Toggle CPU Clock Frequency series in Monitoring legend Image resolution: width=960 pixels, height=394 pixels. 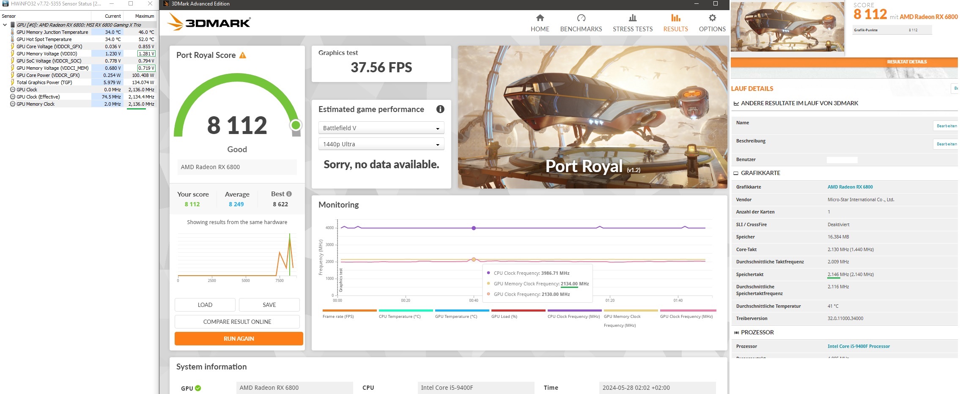point(574,314)
